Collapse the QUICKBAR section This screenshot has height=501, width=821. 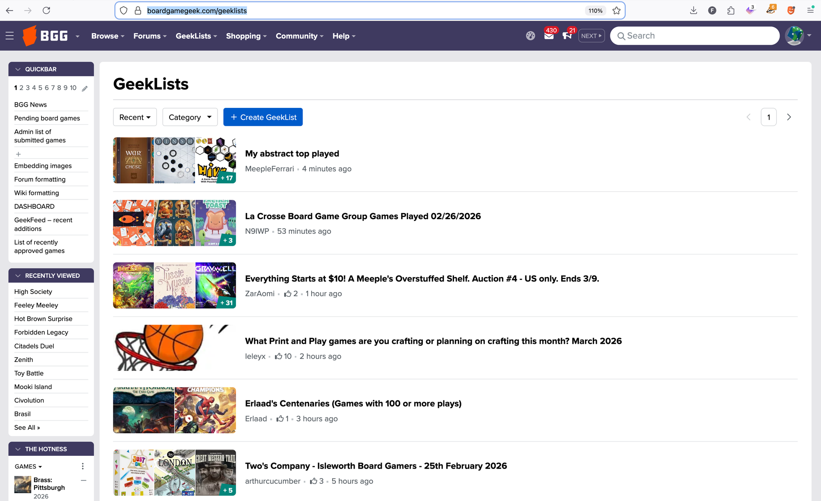pos(18,69)
